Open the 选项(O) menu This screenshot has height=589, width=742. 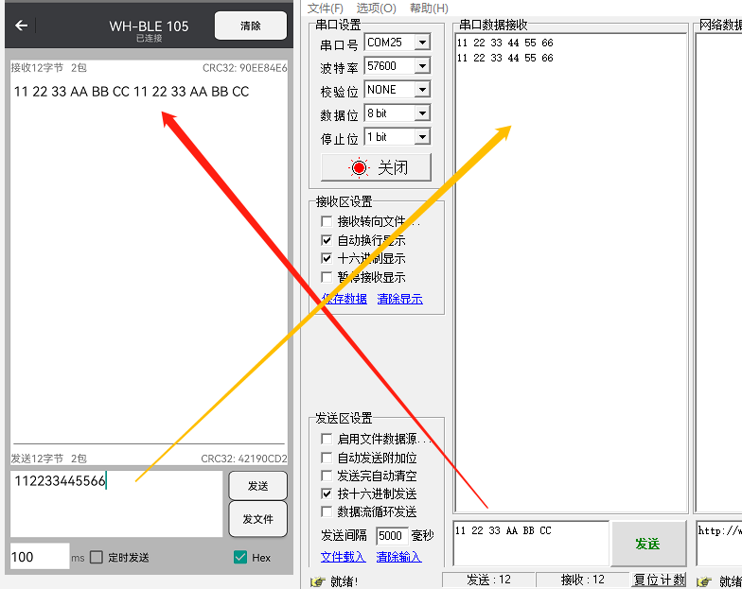[x=376, y=8]
